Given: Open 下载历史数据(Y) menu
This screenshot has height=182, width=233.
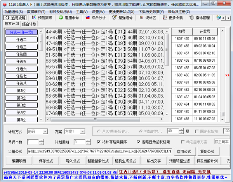Looking at the screenshot, I should tap(151, 12).
